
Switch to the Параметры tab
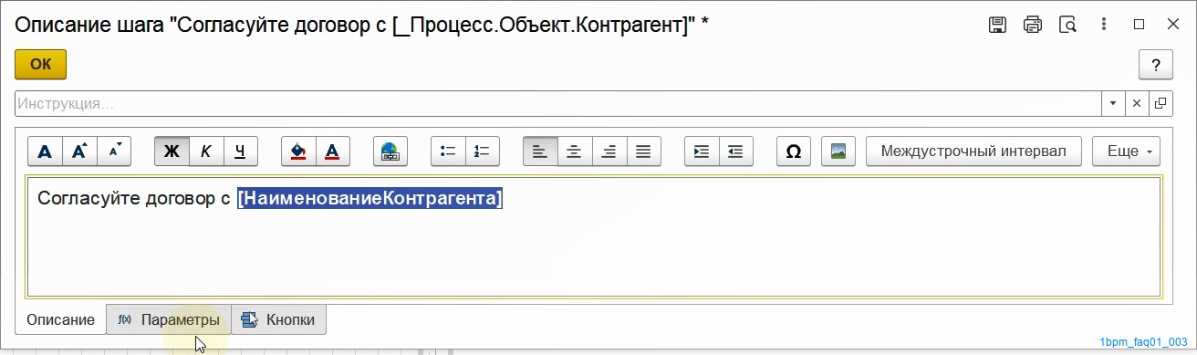click(x=169, y=320)
